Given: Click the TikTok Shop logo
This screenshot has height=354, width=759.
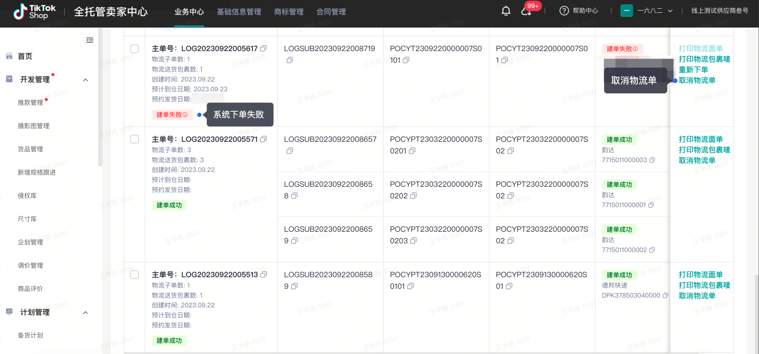Looking at the screenshot, I should click(x=34, y=11).
